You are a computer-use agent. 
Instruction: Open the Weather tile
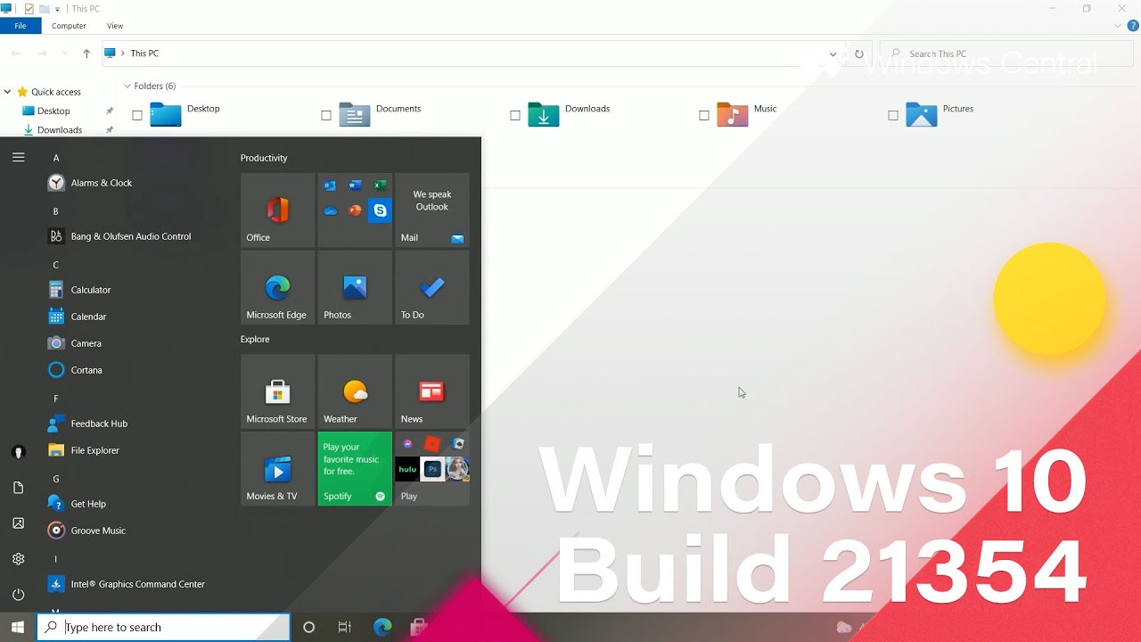tap(355, 391)
